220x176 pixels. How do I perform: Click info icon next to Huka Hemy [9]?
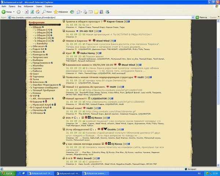[x=100, y=53]
